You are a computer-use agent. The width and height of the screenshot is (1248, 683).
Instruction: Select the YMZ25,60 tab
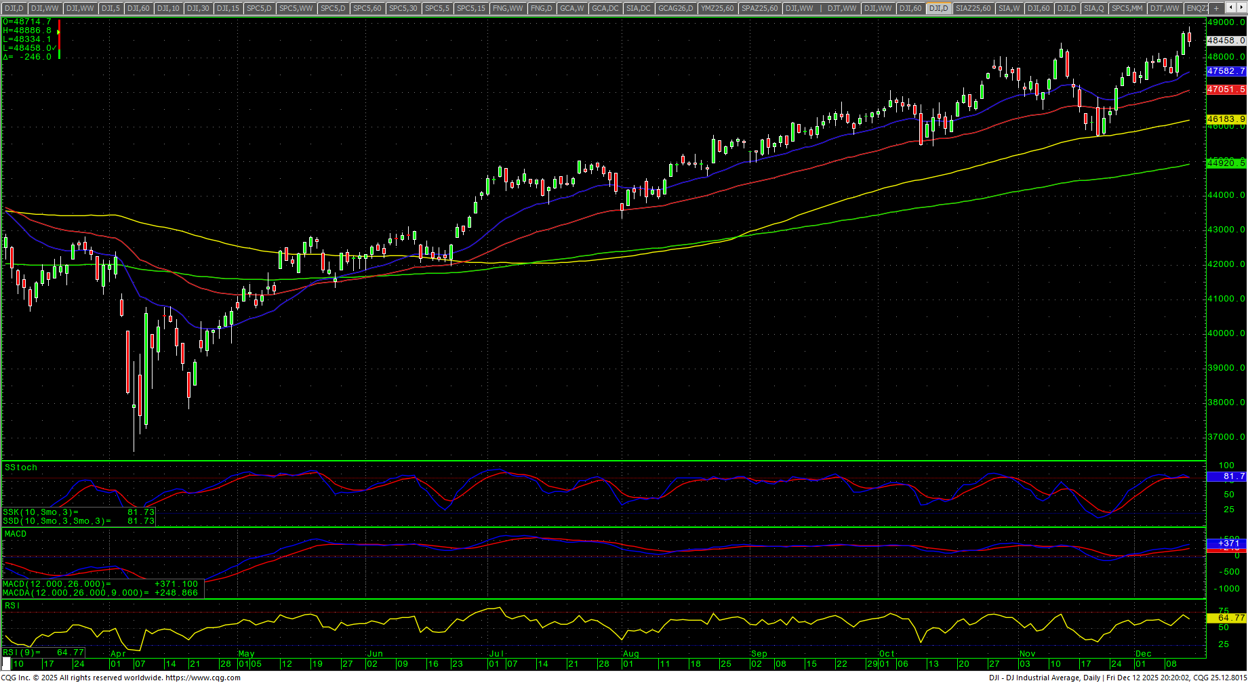pos(717,8)
